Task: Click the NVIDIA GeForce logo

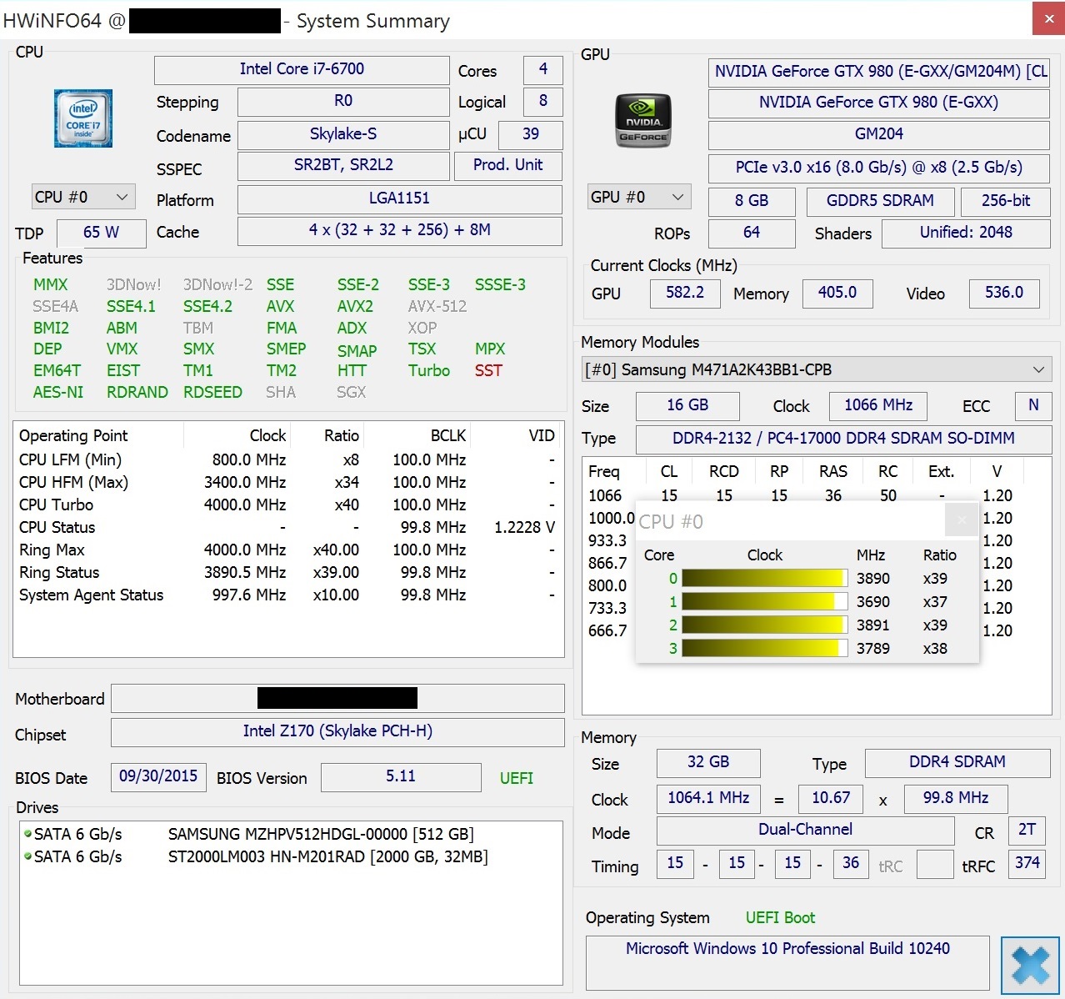Action: click(x=642, y=121)
